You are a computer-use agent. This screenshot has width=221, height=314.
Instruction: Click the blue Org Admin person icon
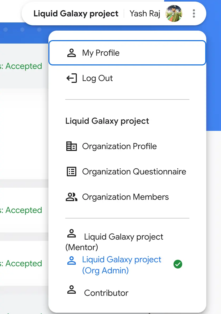[72, 260]
